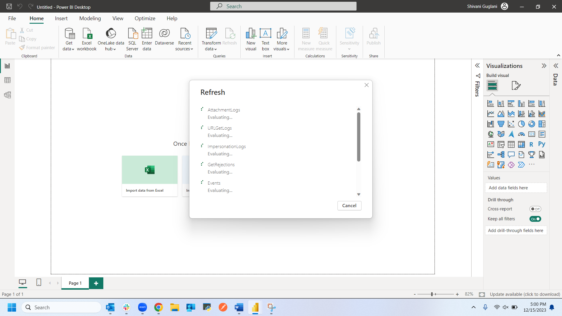562x316 pixels.
Task: Cancel the Refresh dialog
Action: point(349,205)
